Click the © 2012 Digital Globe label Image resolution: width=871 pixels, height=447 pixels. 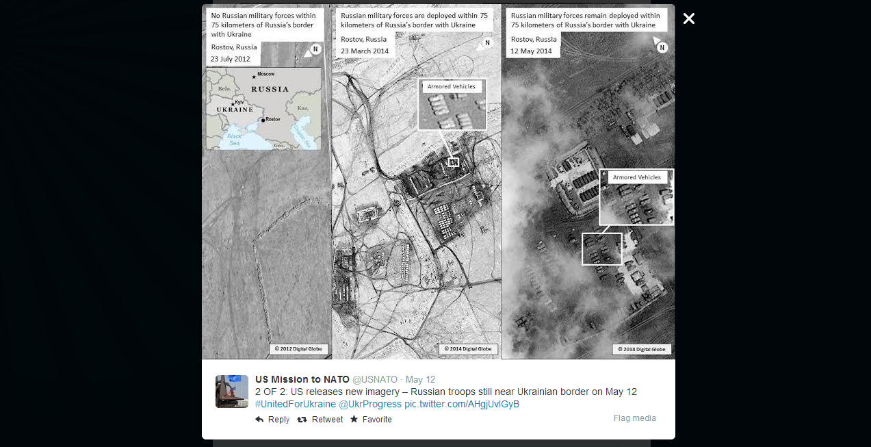[x=298, y=349]
